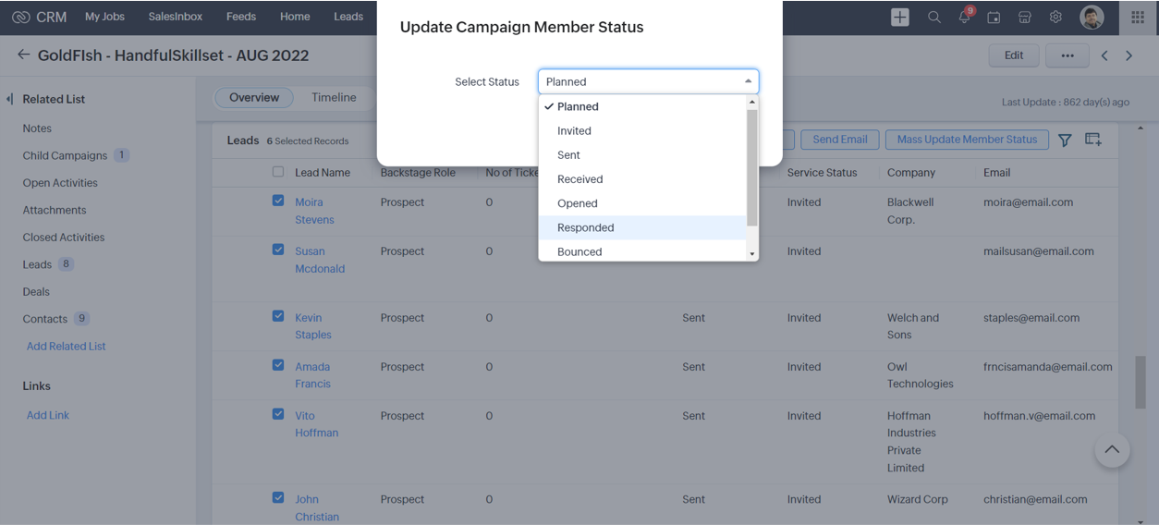1159x525 pixels.
Task: Switch to the Timeline tab
Action: click(334, 97)
